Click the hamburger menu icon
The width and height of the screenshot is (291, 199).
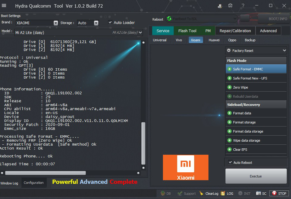(x=6, y=6)
